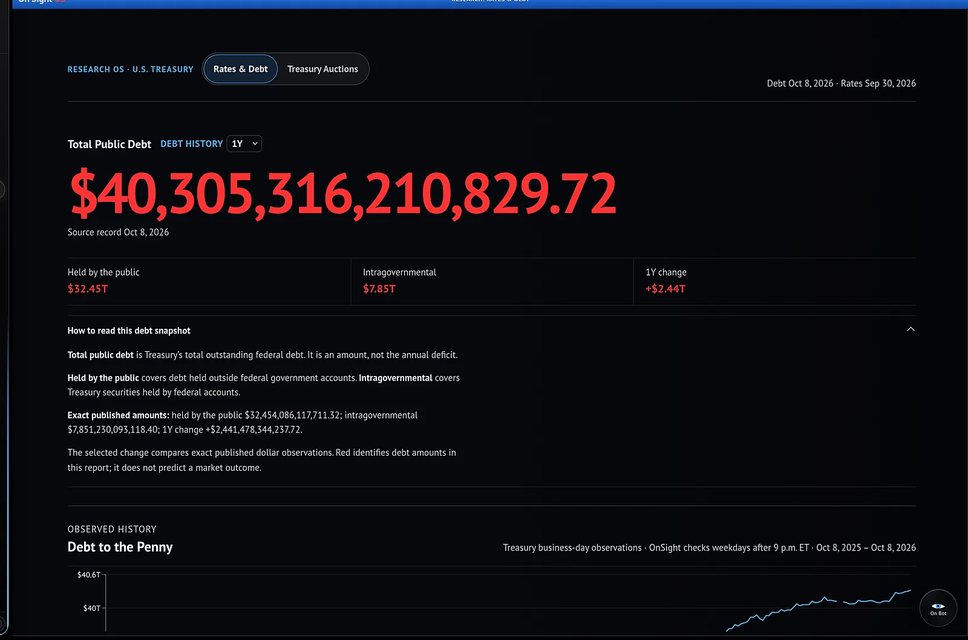Open the 1Y debt history range dropdown

click(x=244, y=144)
